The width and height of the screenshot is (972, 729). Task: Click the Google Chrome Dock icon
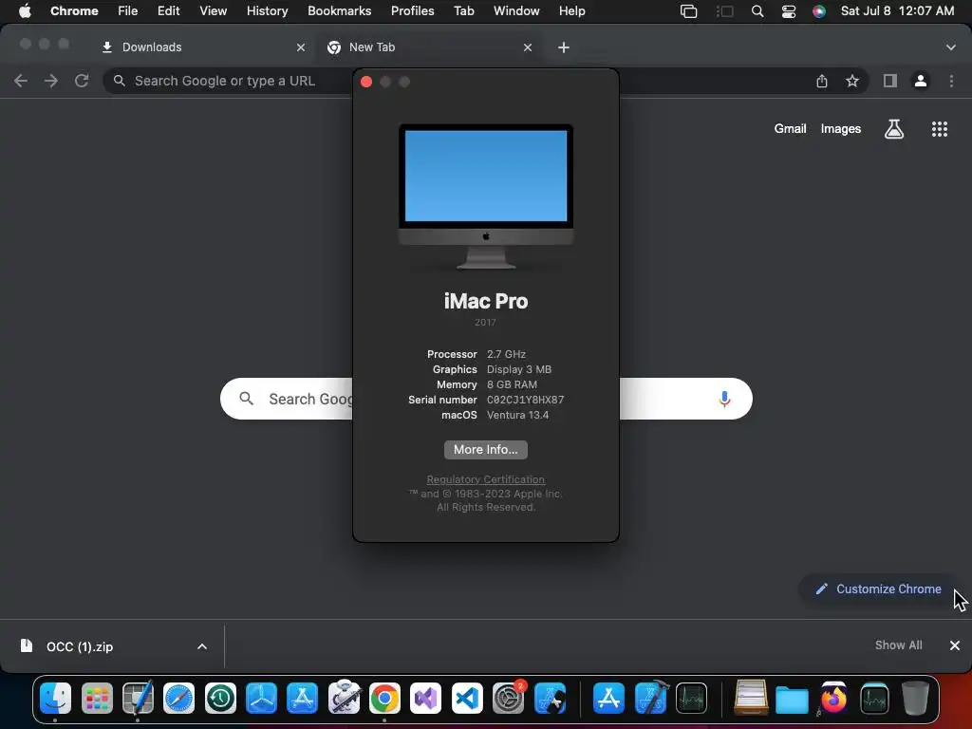pos(384,698)
